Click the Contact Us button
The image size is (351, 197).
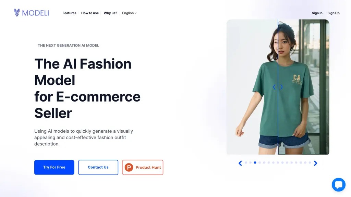[98, 167]
